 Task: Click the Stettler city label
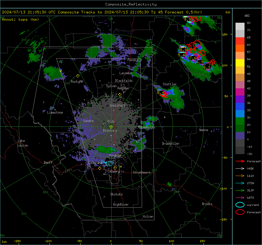(x=170, y=84)
